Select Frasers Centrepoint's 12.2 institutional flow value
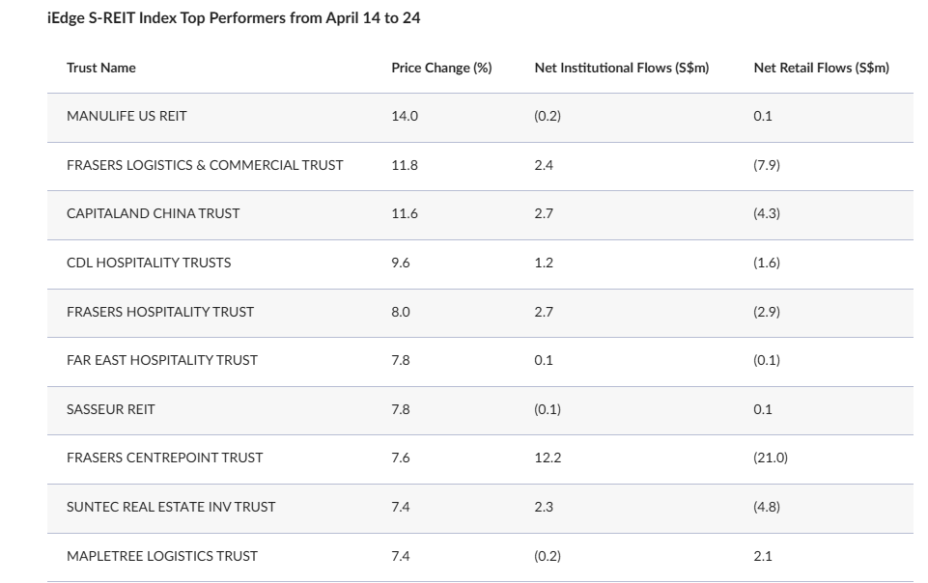The width and height of the screenshot is (928, 583). tap(548, 458)
